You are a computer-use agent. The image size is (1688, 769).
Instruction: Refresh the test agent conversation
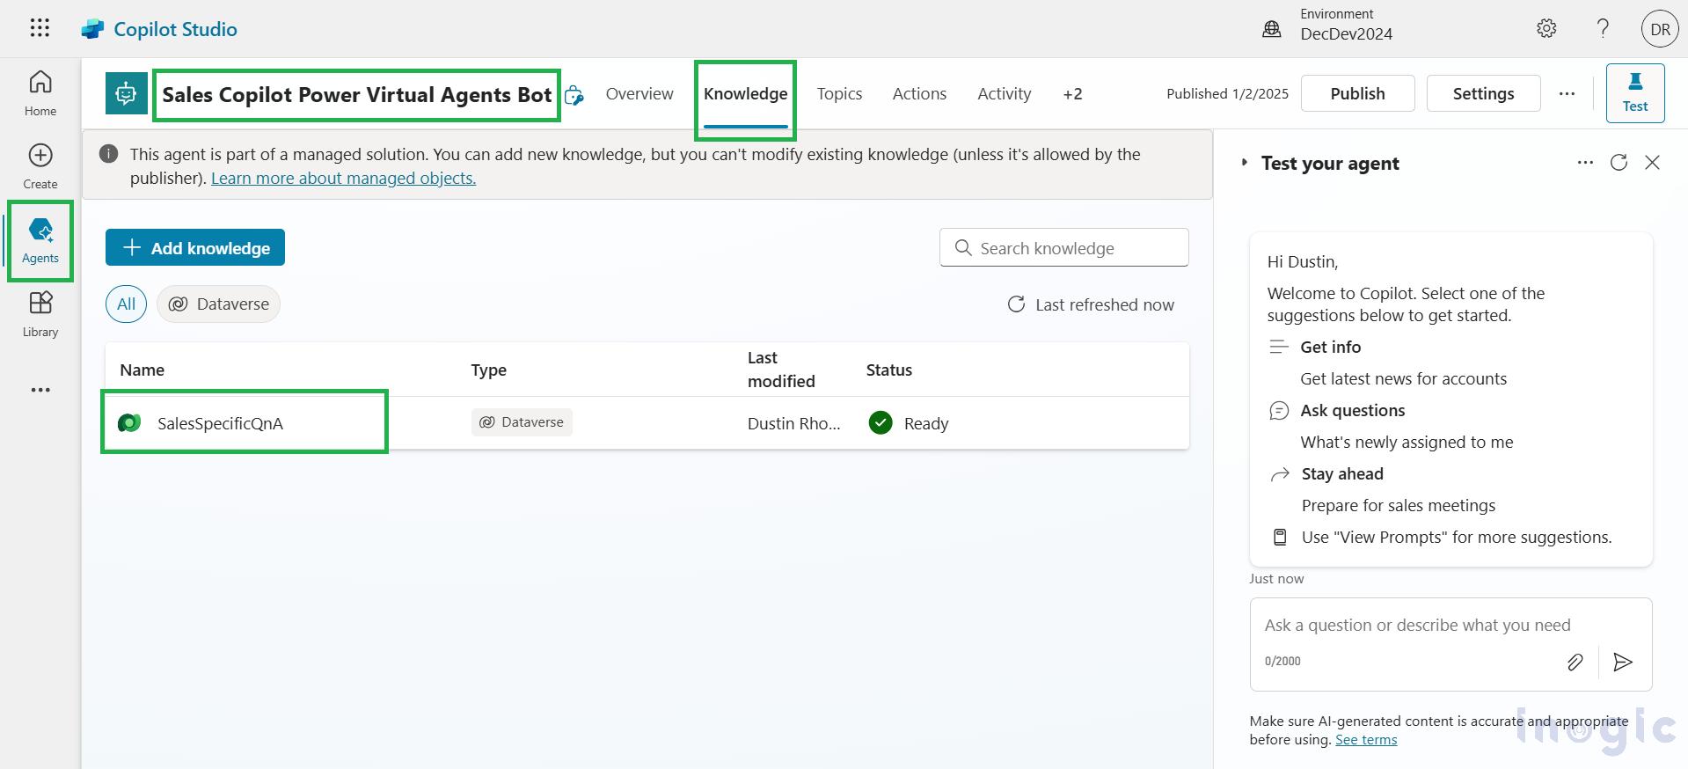click(x=1619, y=163)
